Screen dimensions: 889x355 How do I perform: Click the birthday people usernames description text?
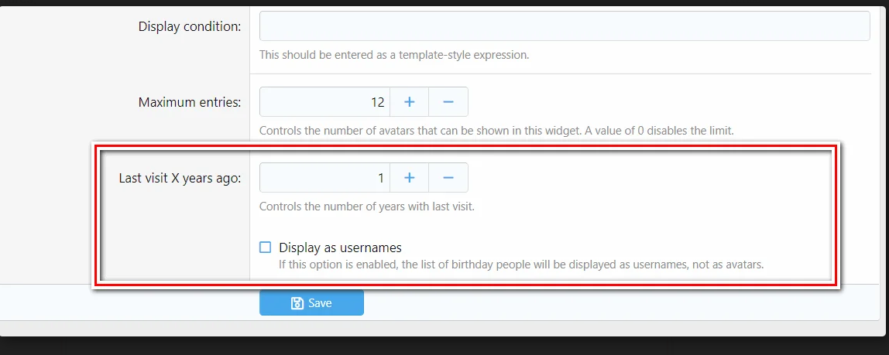(521, 265)
